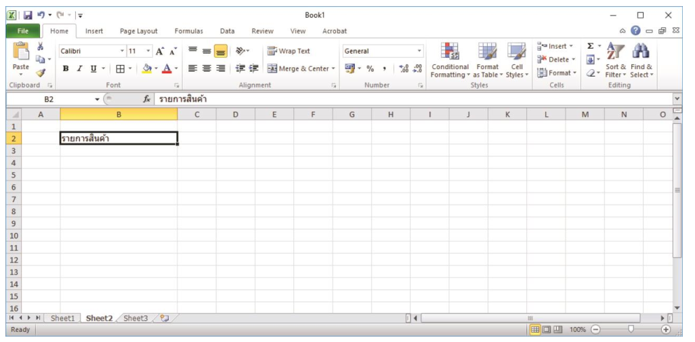This screenshot has height=342, width=695.
Task: Click the formula bar input field
Action: [x=406, y=100]
